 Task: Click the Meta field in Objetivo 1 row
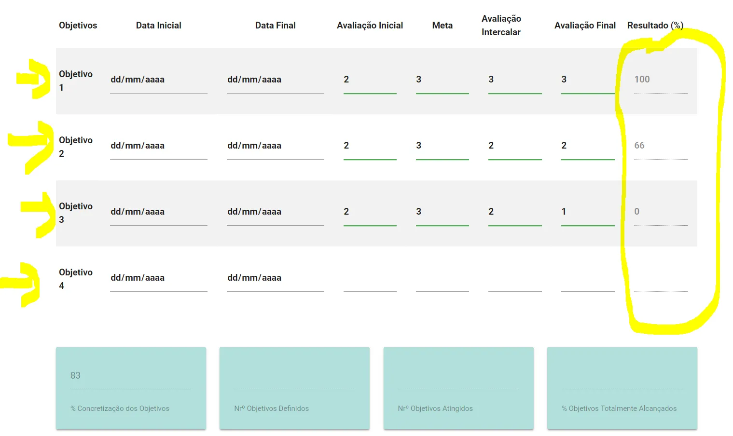(x=442, y=80)
